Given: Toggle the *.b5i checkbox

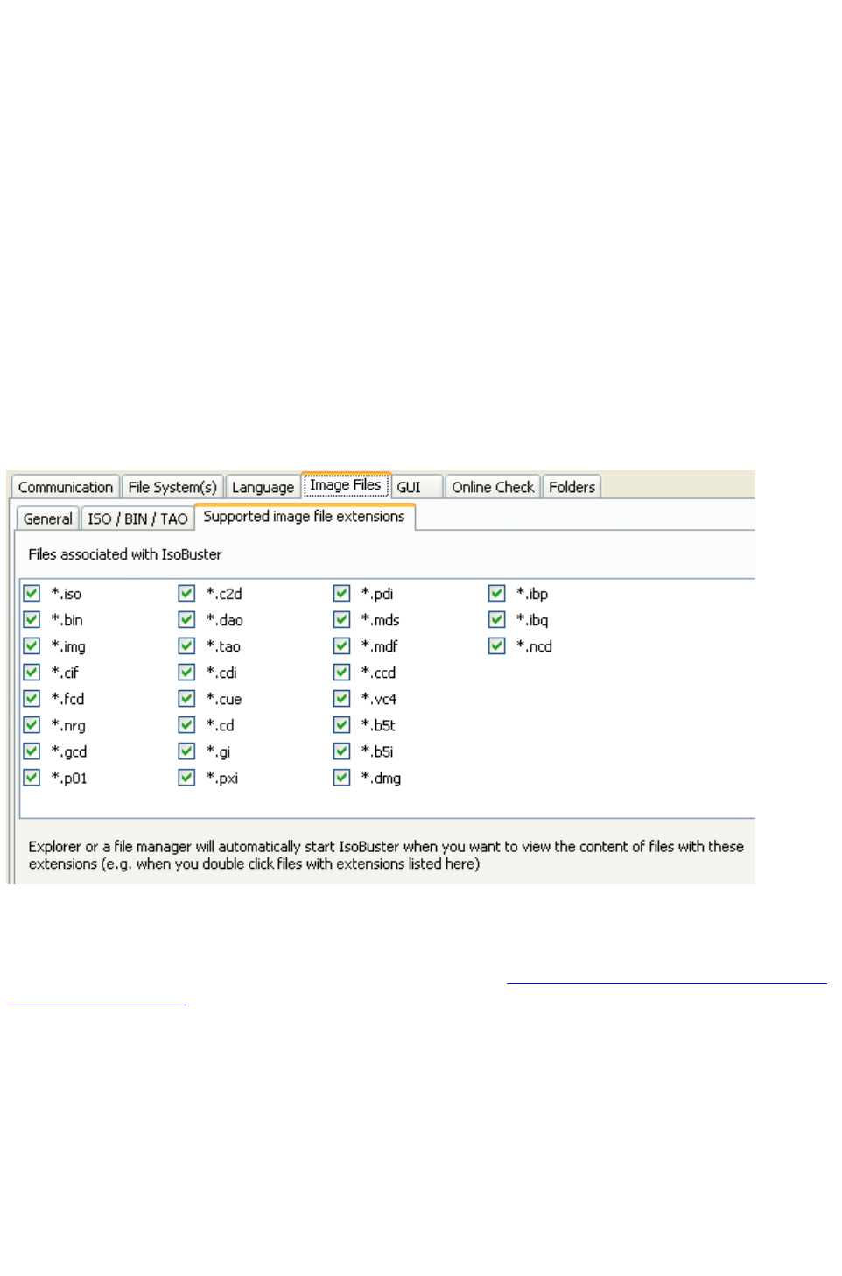Looking at the screenshot, I should [341, 751].
